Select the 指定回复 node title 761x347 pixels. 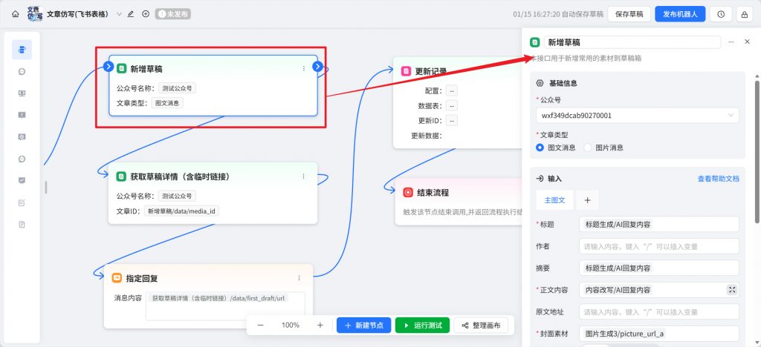(x=142, y=278)
